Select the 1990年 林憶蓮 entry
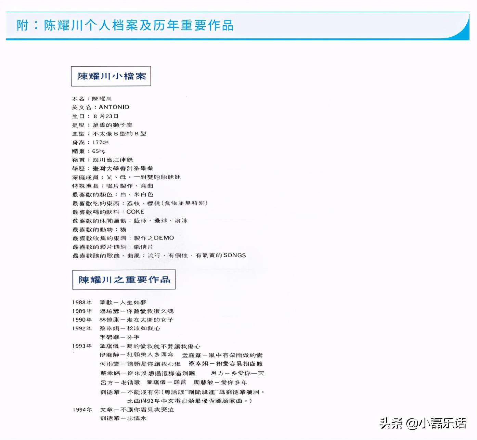Screen dimensions: 477x440 tap(123, 320)
